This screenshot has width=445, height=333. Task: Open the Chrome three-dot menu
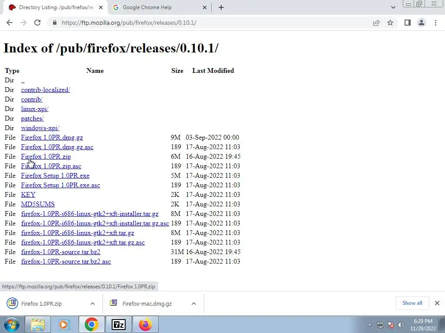coord(435,23)
